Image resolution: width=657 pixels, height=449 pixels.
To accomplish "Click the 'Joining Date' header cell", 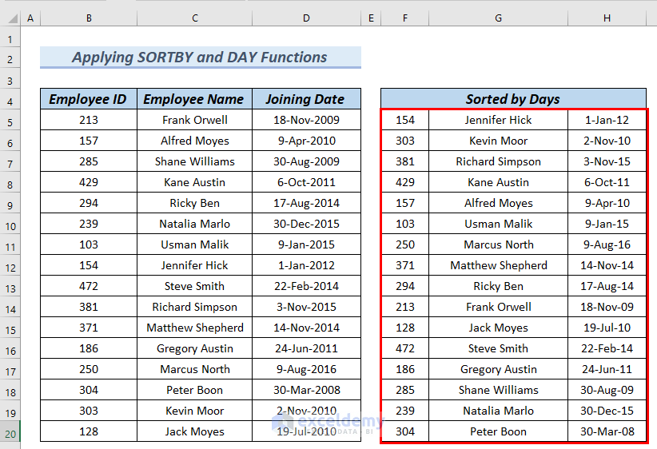I will [x=306, y=99].
